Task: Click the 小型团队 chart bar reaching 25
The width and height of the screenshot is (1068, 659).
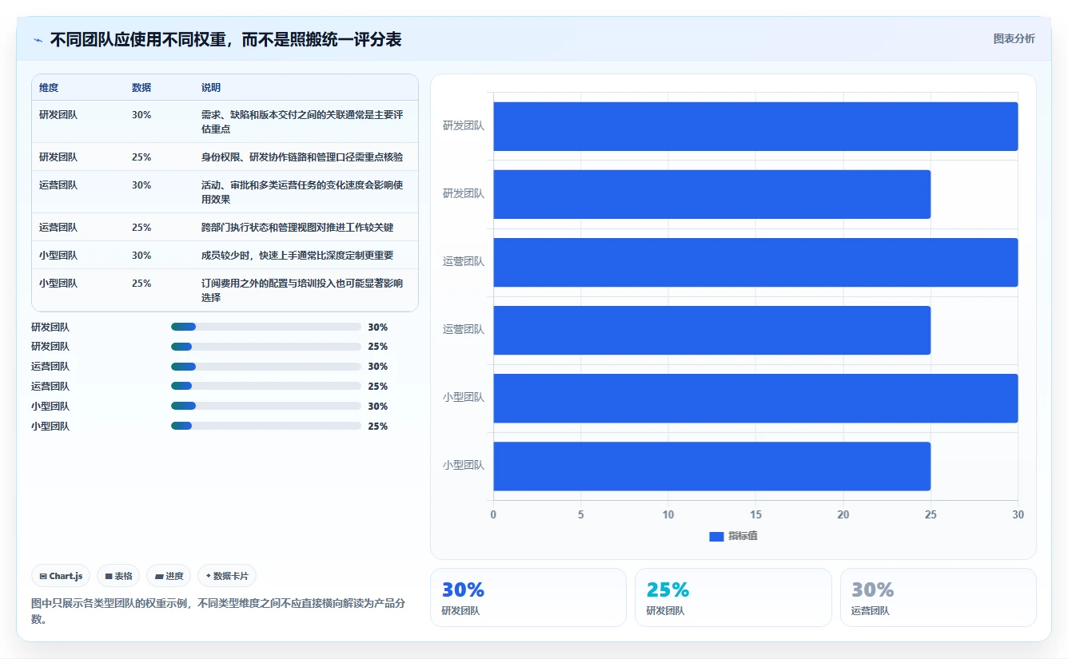Action: click(x=712, y=466)
